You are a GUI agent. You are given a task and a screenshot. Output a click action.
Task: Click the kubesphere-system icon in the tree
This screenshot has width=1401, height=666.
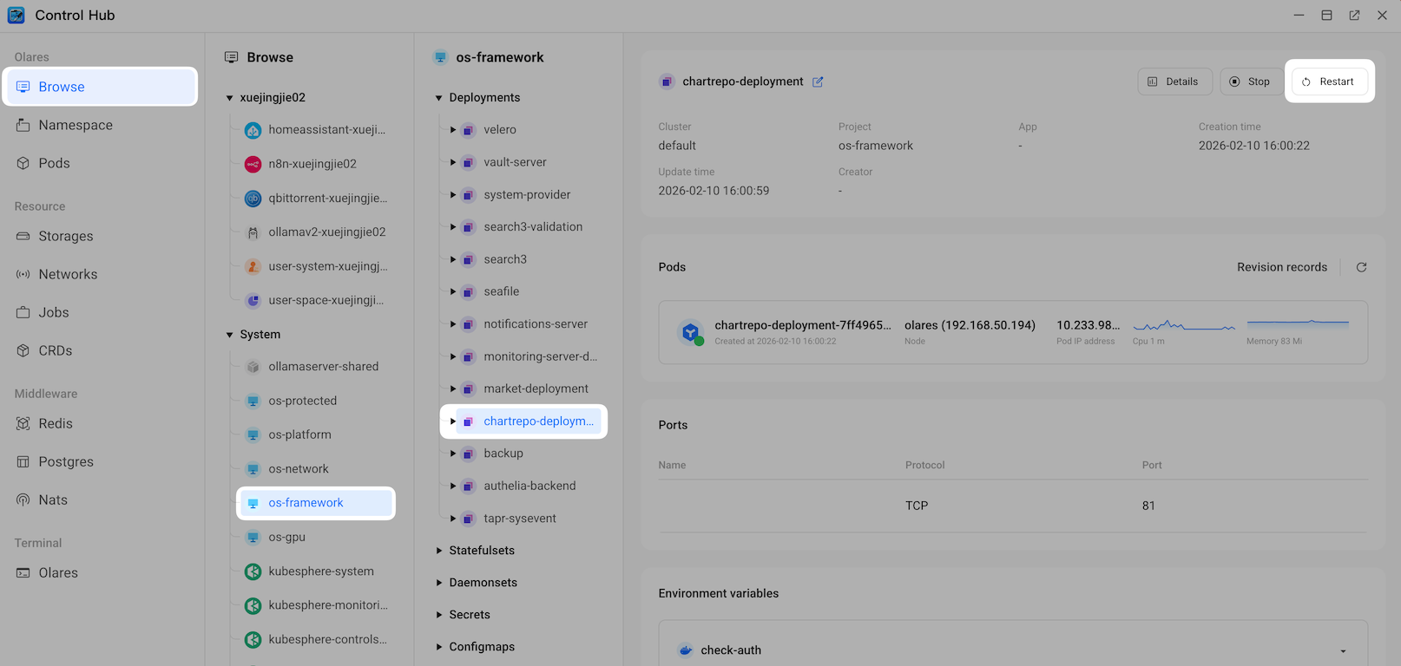coord(253,571)
